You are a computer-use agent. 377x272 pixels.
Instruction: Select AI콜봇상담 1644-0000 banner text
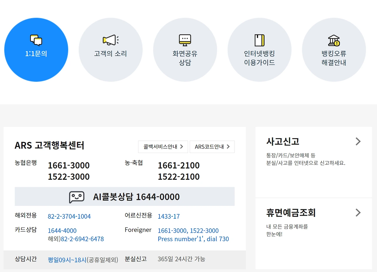click(136, 197)
